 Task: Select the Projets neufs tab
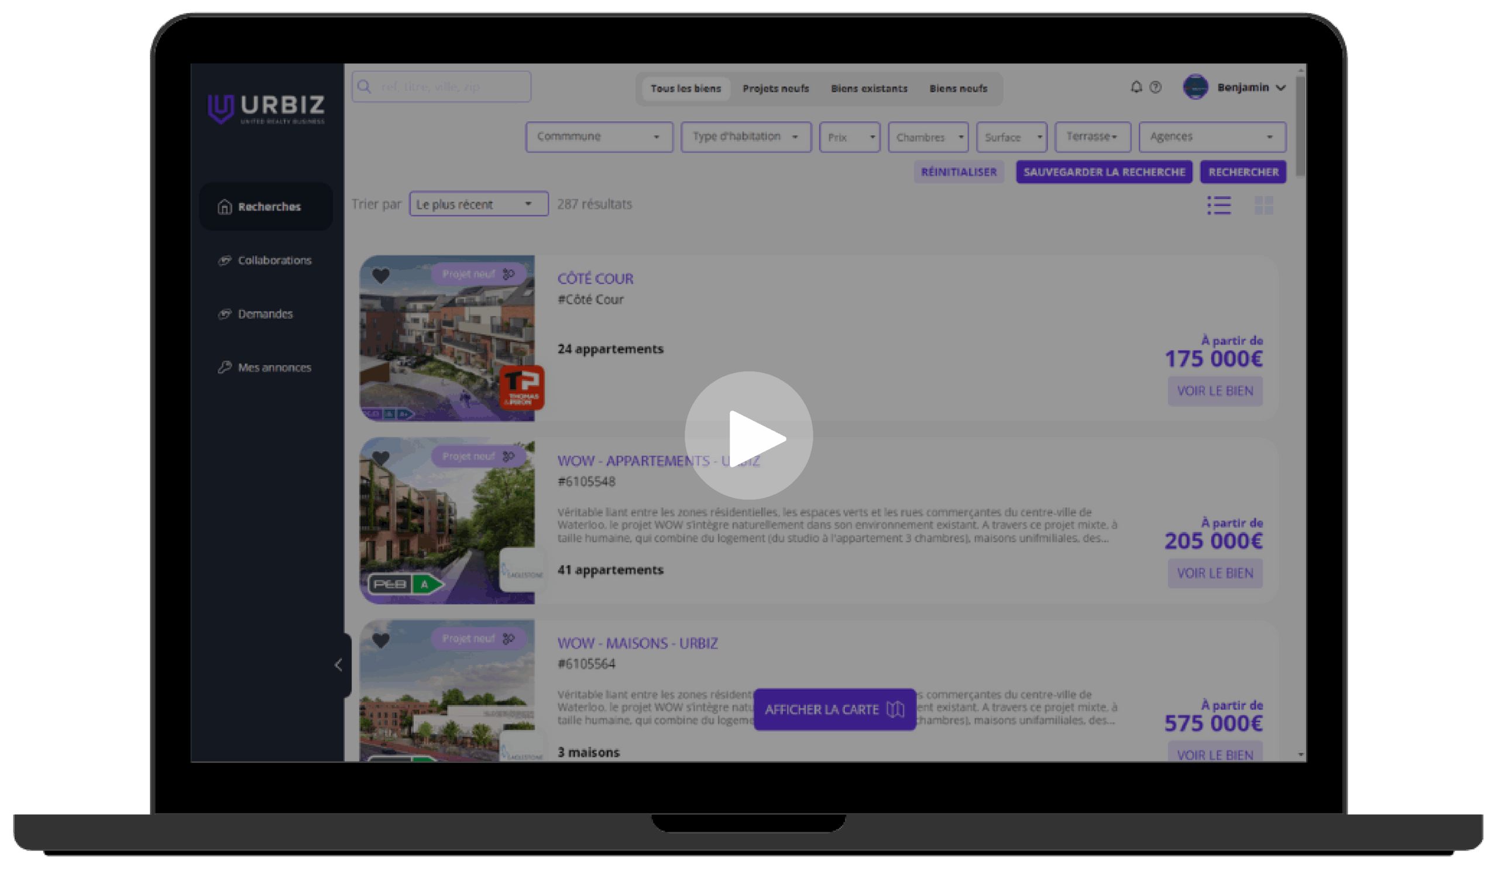tap(775, 88)
